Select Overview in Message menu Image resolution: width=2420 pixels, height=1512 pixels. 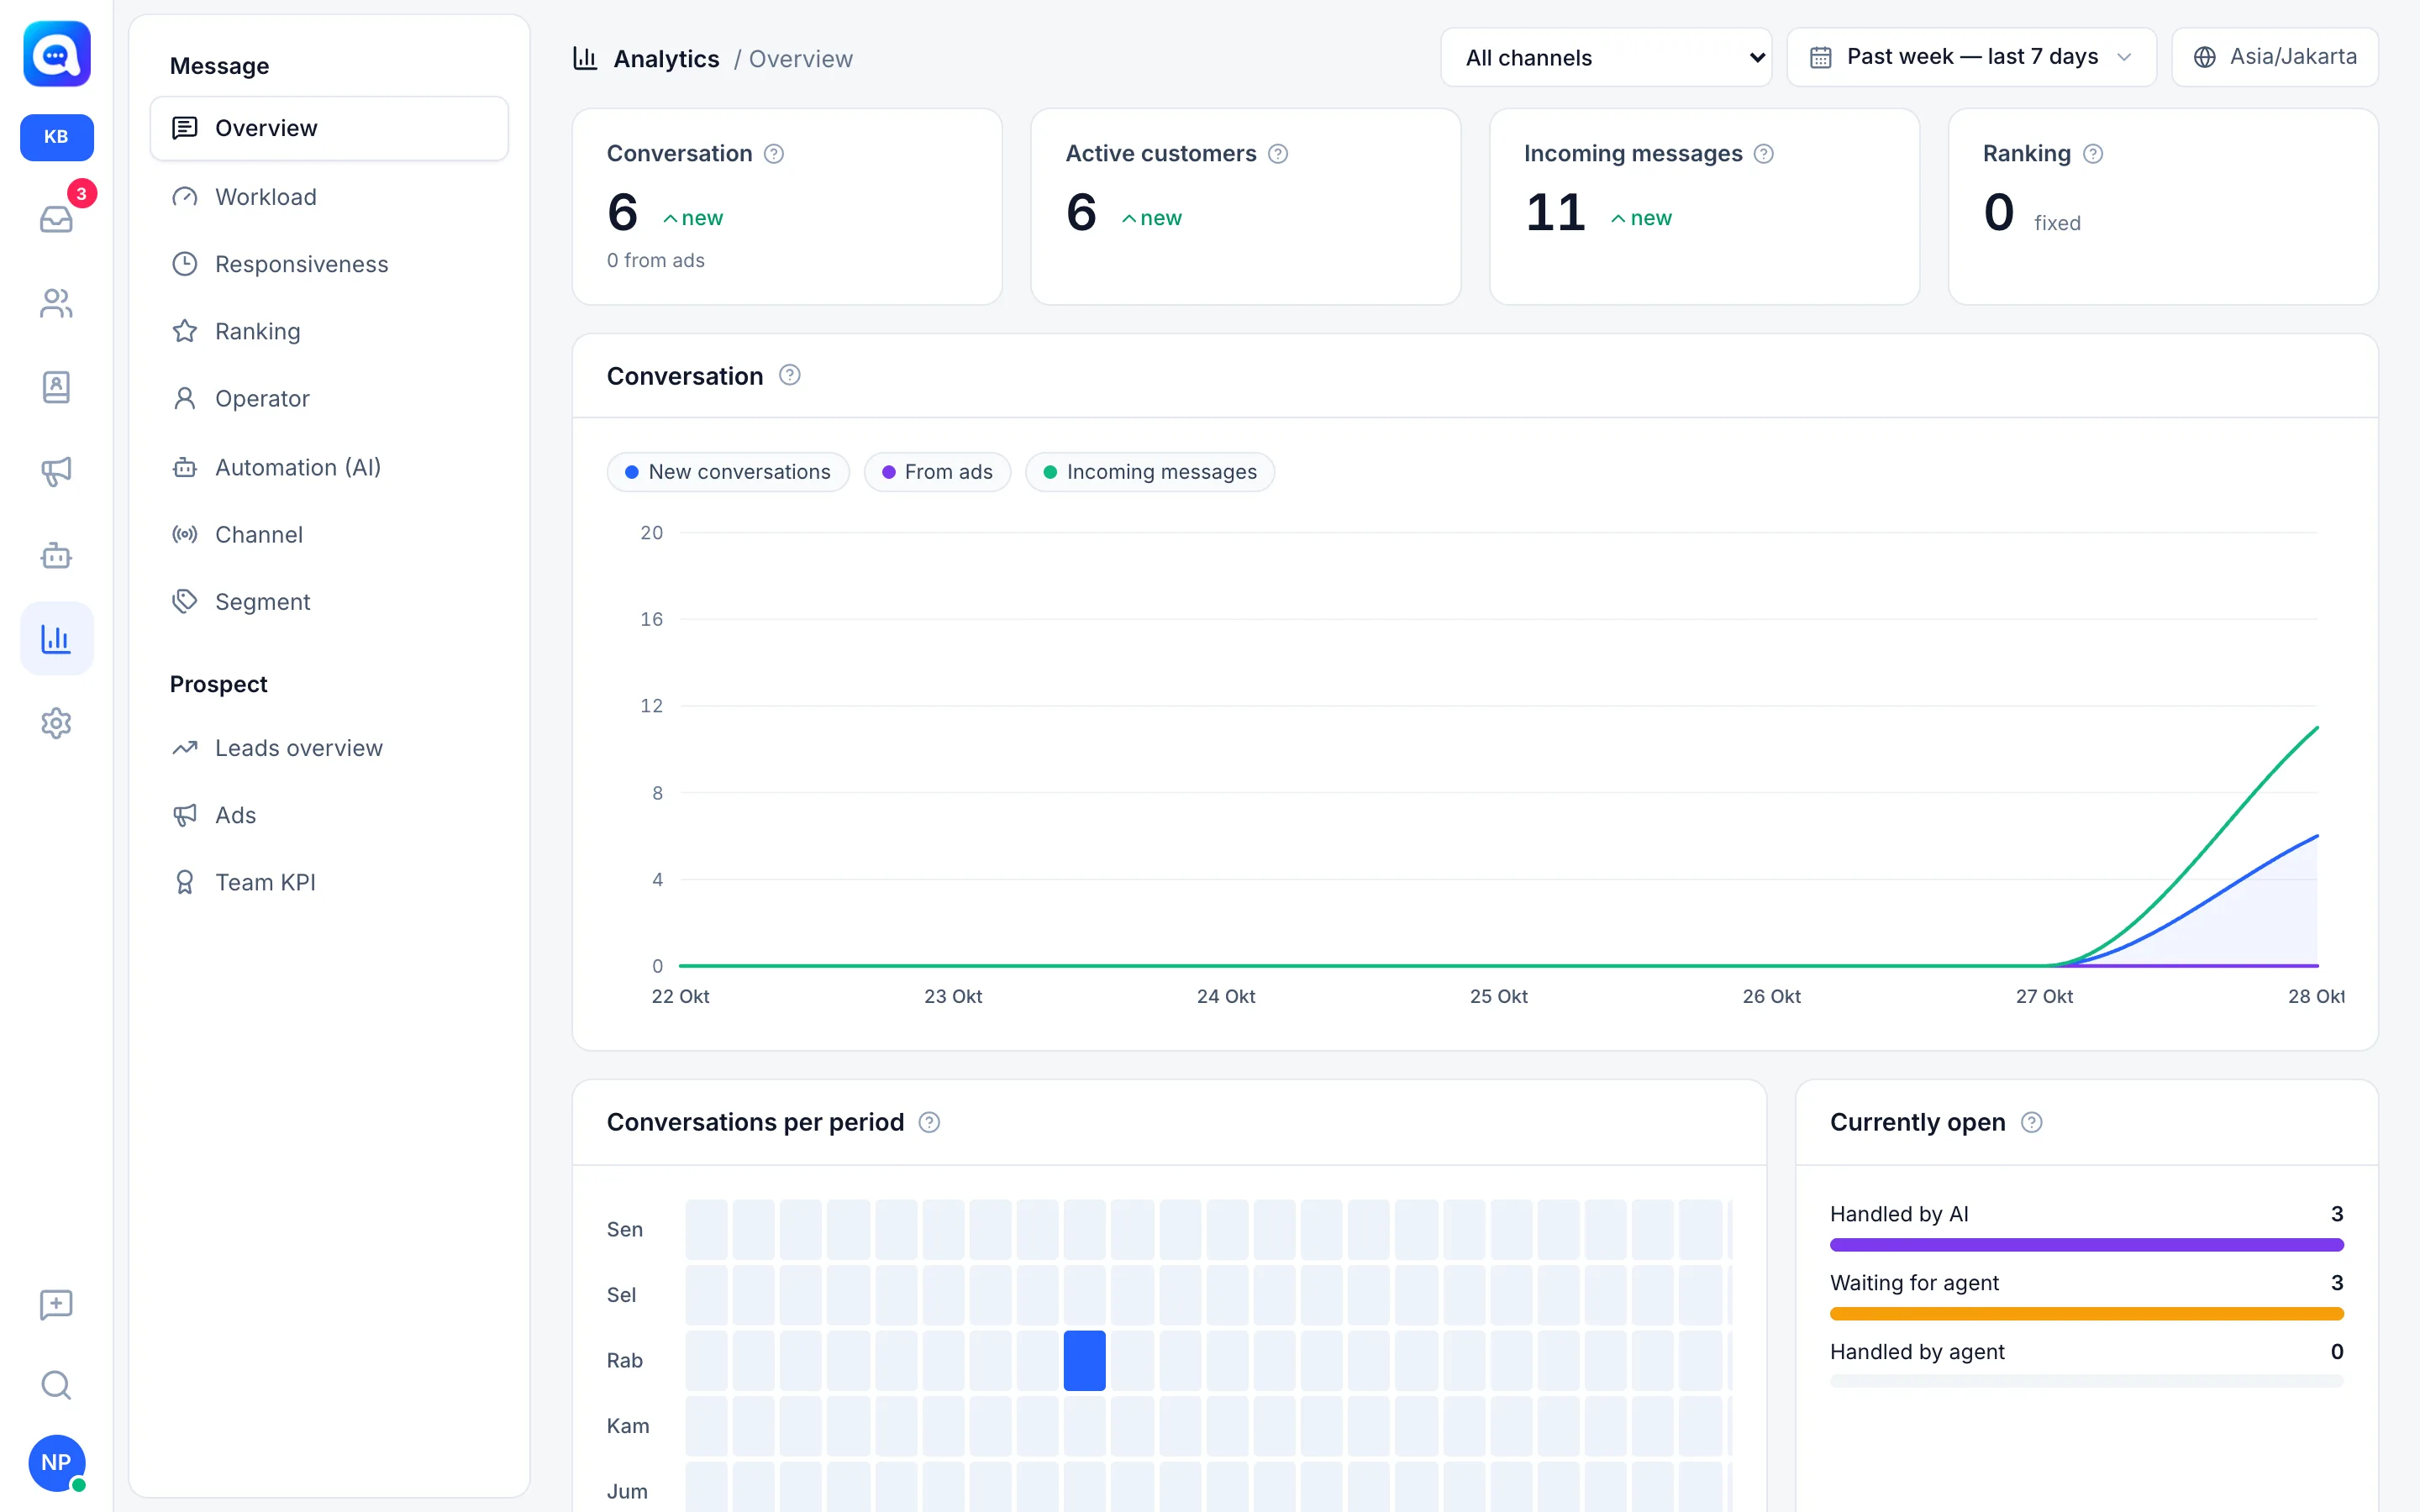[329, 128]
